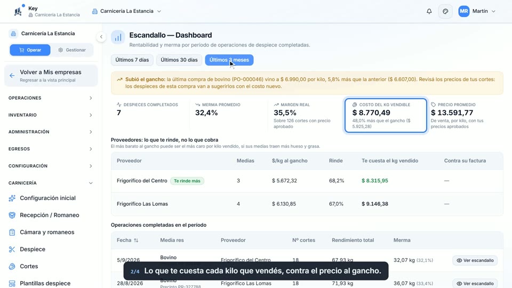The height and width of the screenshot is (288, 512).
Task: Click the Merma promedio trend-down icon
Action: [x=197, y=105]
